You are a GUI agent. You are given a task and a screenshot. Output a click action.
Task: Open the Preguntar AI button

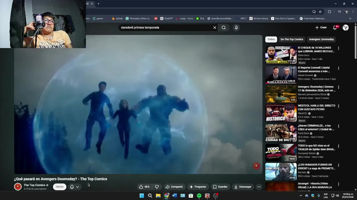(197, 187)
